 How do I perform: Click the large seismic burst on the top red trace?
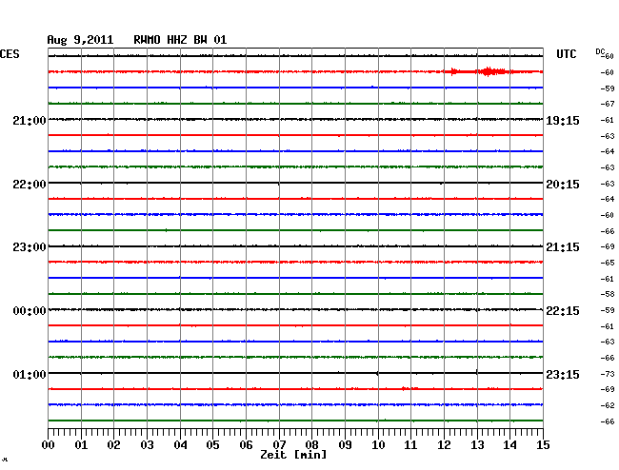[489, 71]
